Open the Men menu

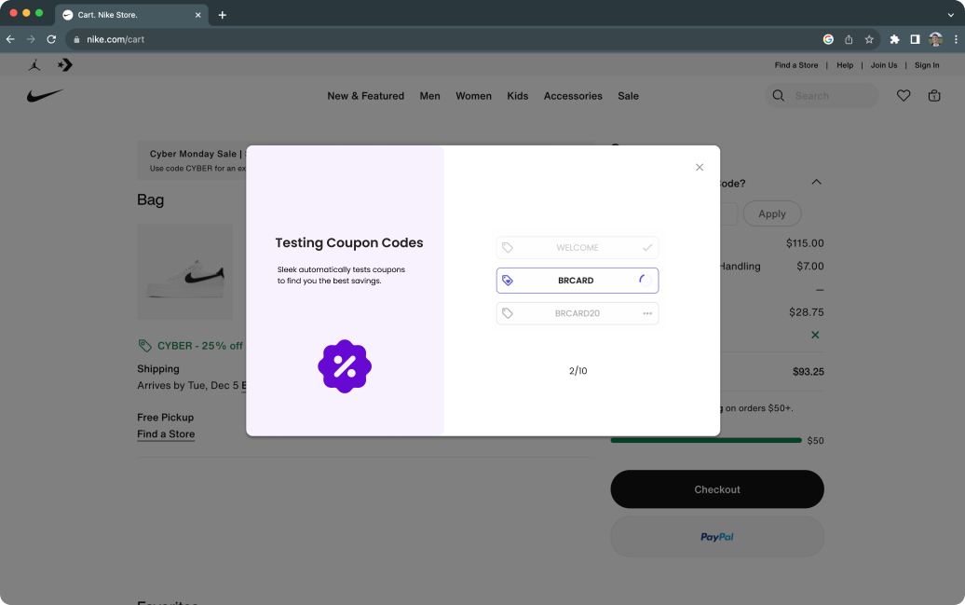[429, 95]
